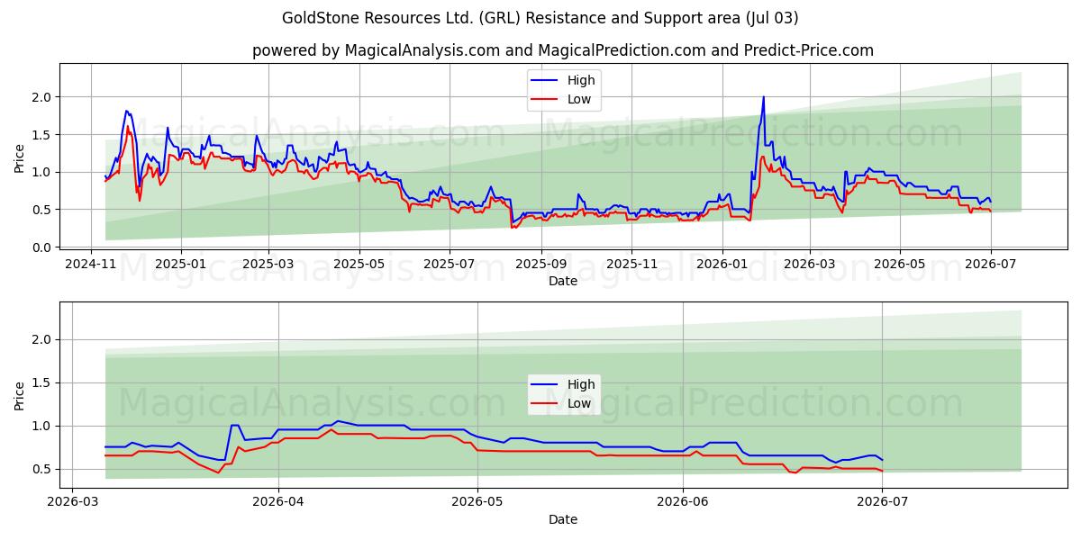The height and width of the screenshot is (540, 1081).
Task: Click the January 2026 price spike peak
Action: pos(763,97)
